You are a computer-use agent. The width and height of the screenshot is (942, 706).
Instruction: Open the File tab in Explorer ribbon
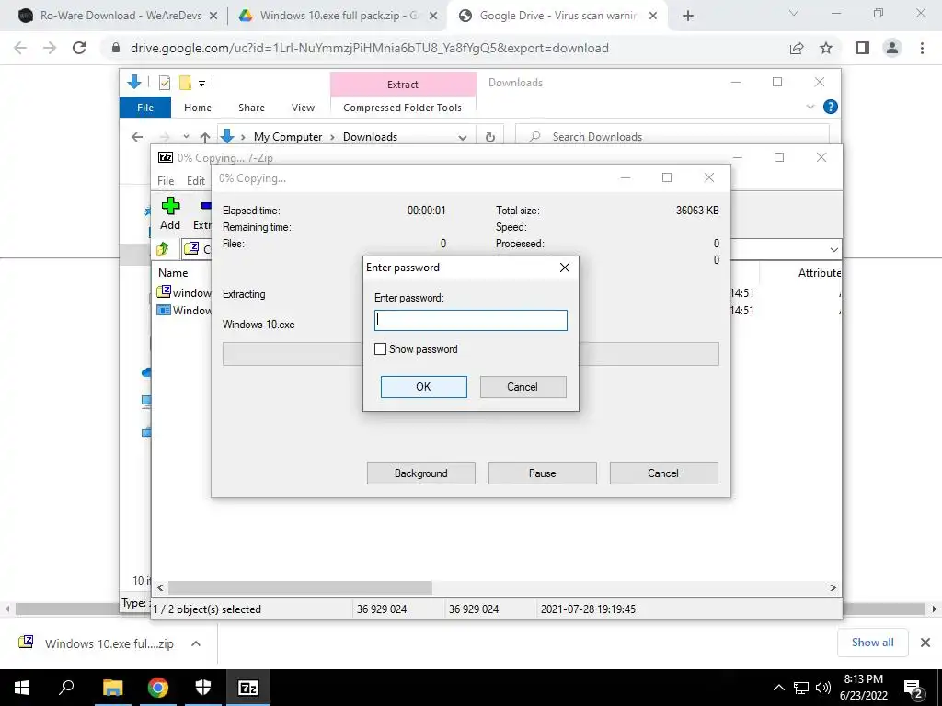[x=145, y=108]
